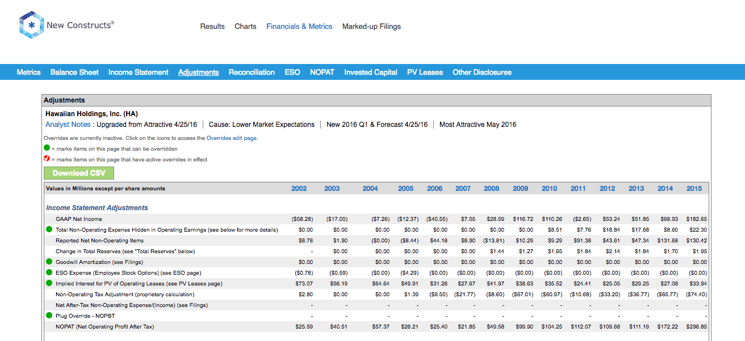The image size is (745, 341).
Task: Click the red checkmark active overrides legend icon
Action: [47, 159]
